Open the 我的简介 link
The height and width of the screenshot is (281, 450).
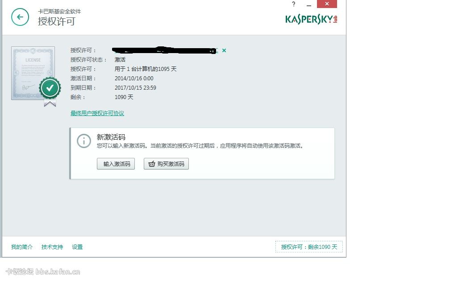point(22,247)
